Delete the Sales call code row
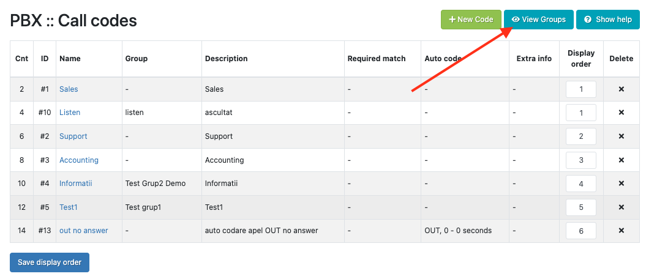 (x=621, y=89)
